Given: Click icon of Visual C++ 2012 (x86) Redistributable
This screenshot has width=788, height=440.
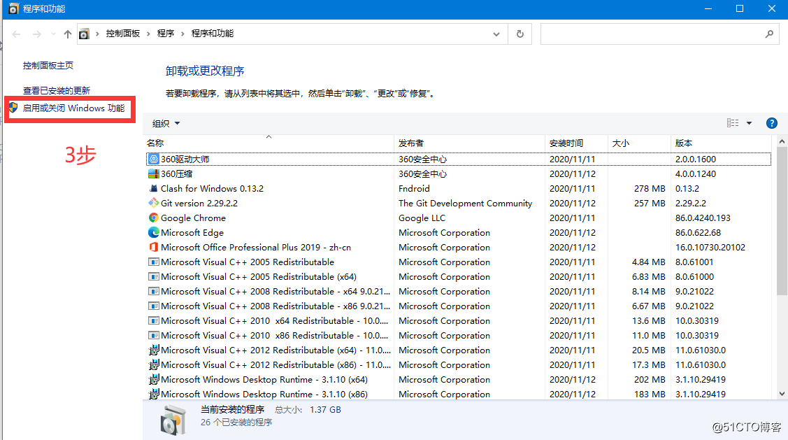Looking at the screenshot, I should [154, 364].
